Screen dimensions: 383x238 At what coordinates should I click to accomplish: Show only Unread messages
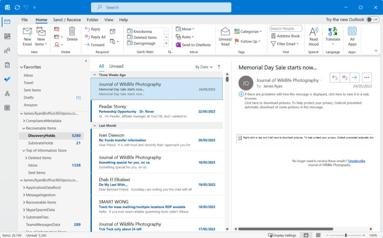click(116, 66)
